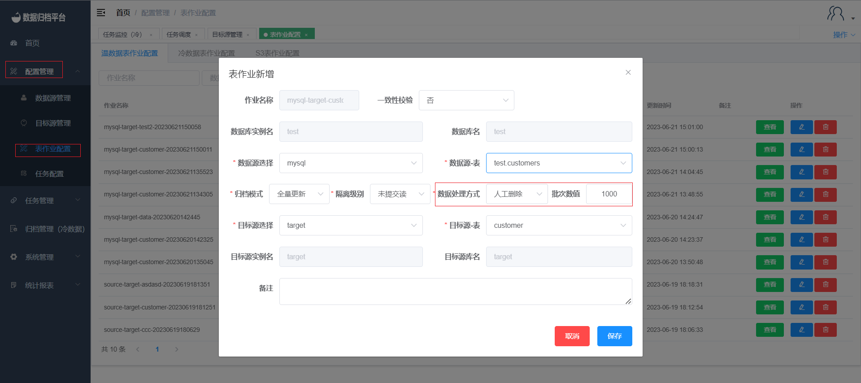Close the 表作业新增 dialog with the X
The image size is (861, 383).
point(628,72)
